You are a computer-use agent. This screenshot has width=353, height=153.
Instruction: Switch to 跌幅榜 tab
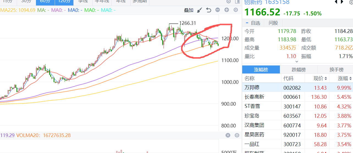point(299,70)
